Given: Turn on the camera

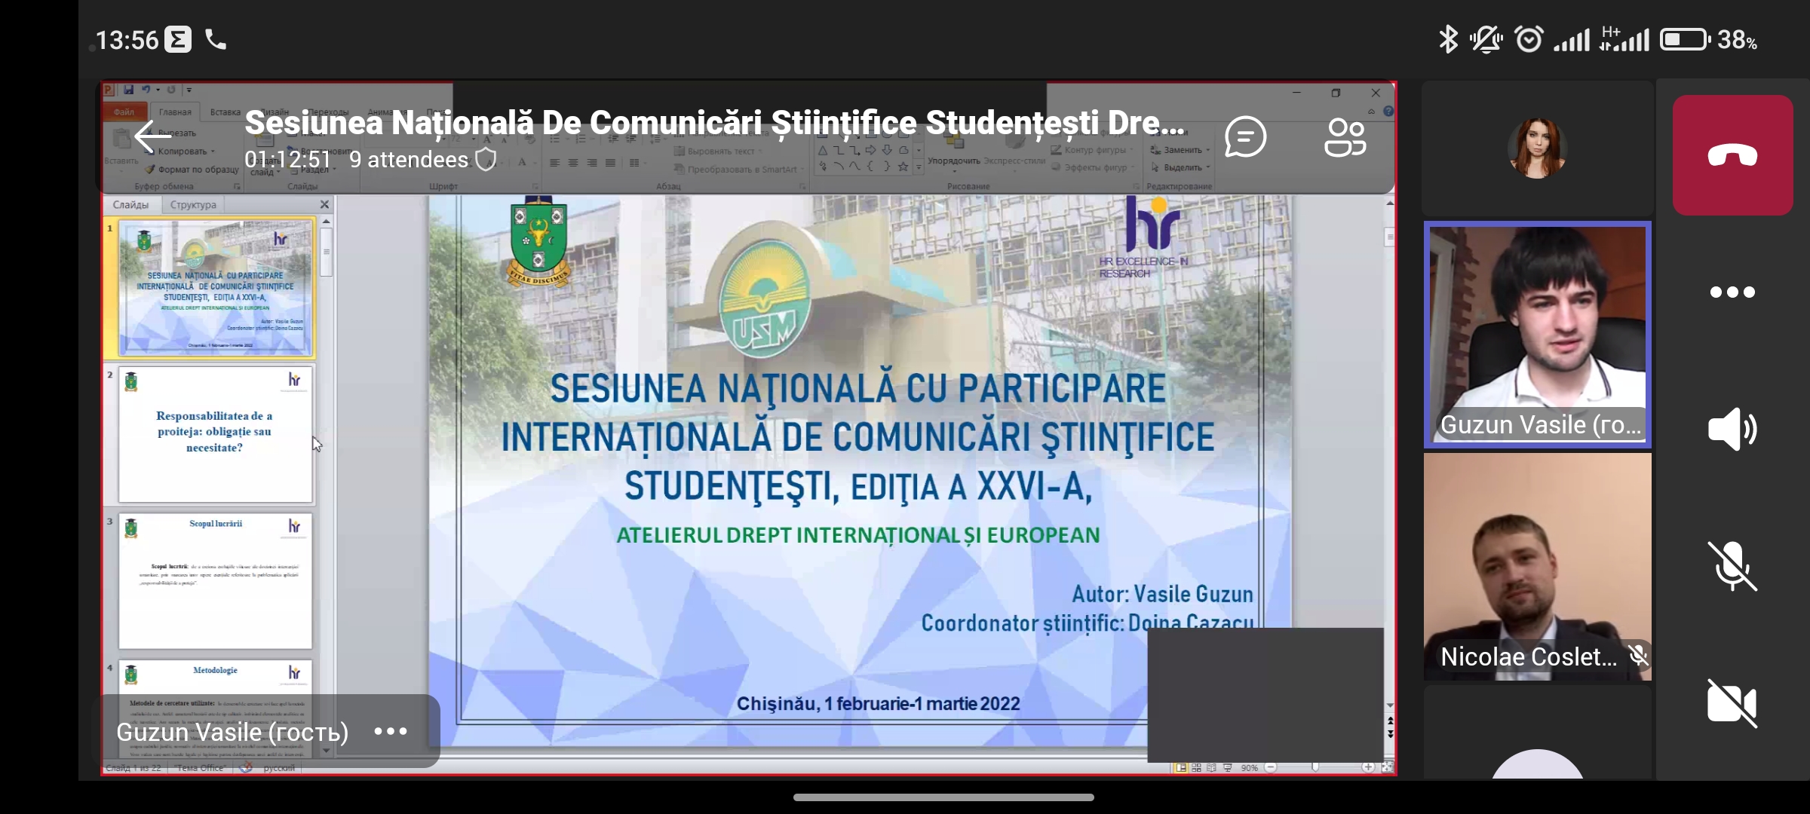Looking at the screenshot, I should 1732,703.
